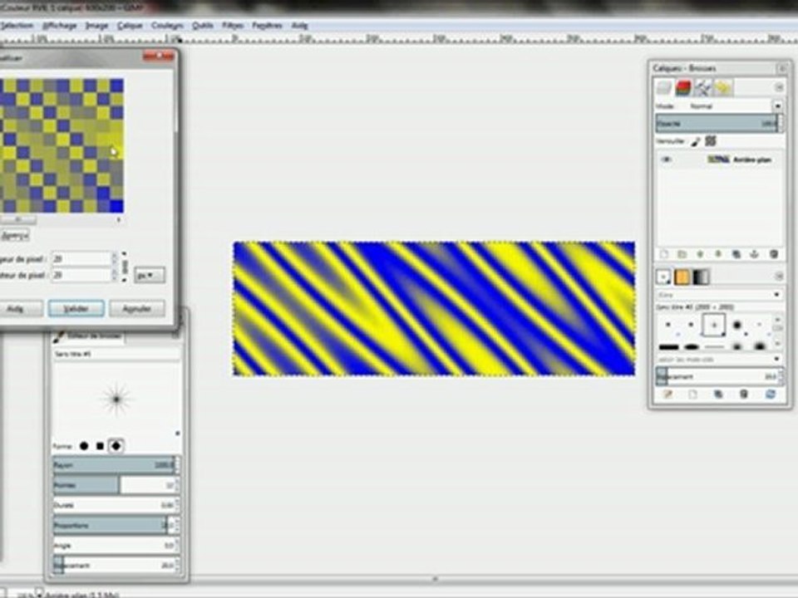
Task: Adjust the Opacité slider
Action: point(718,124)
